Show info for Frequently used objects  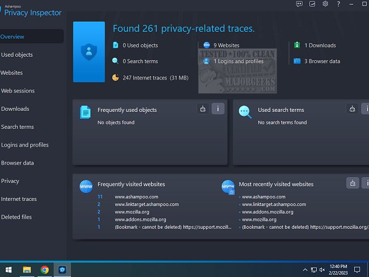tap(218, 109)
